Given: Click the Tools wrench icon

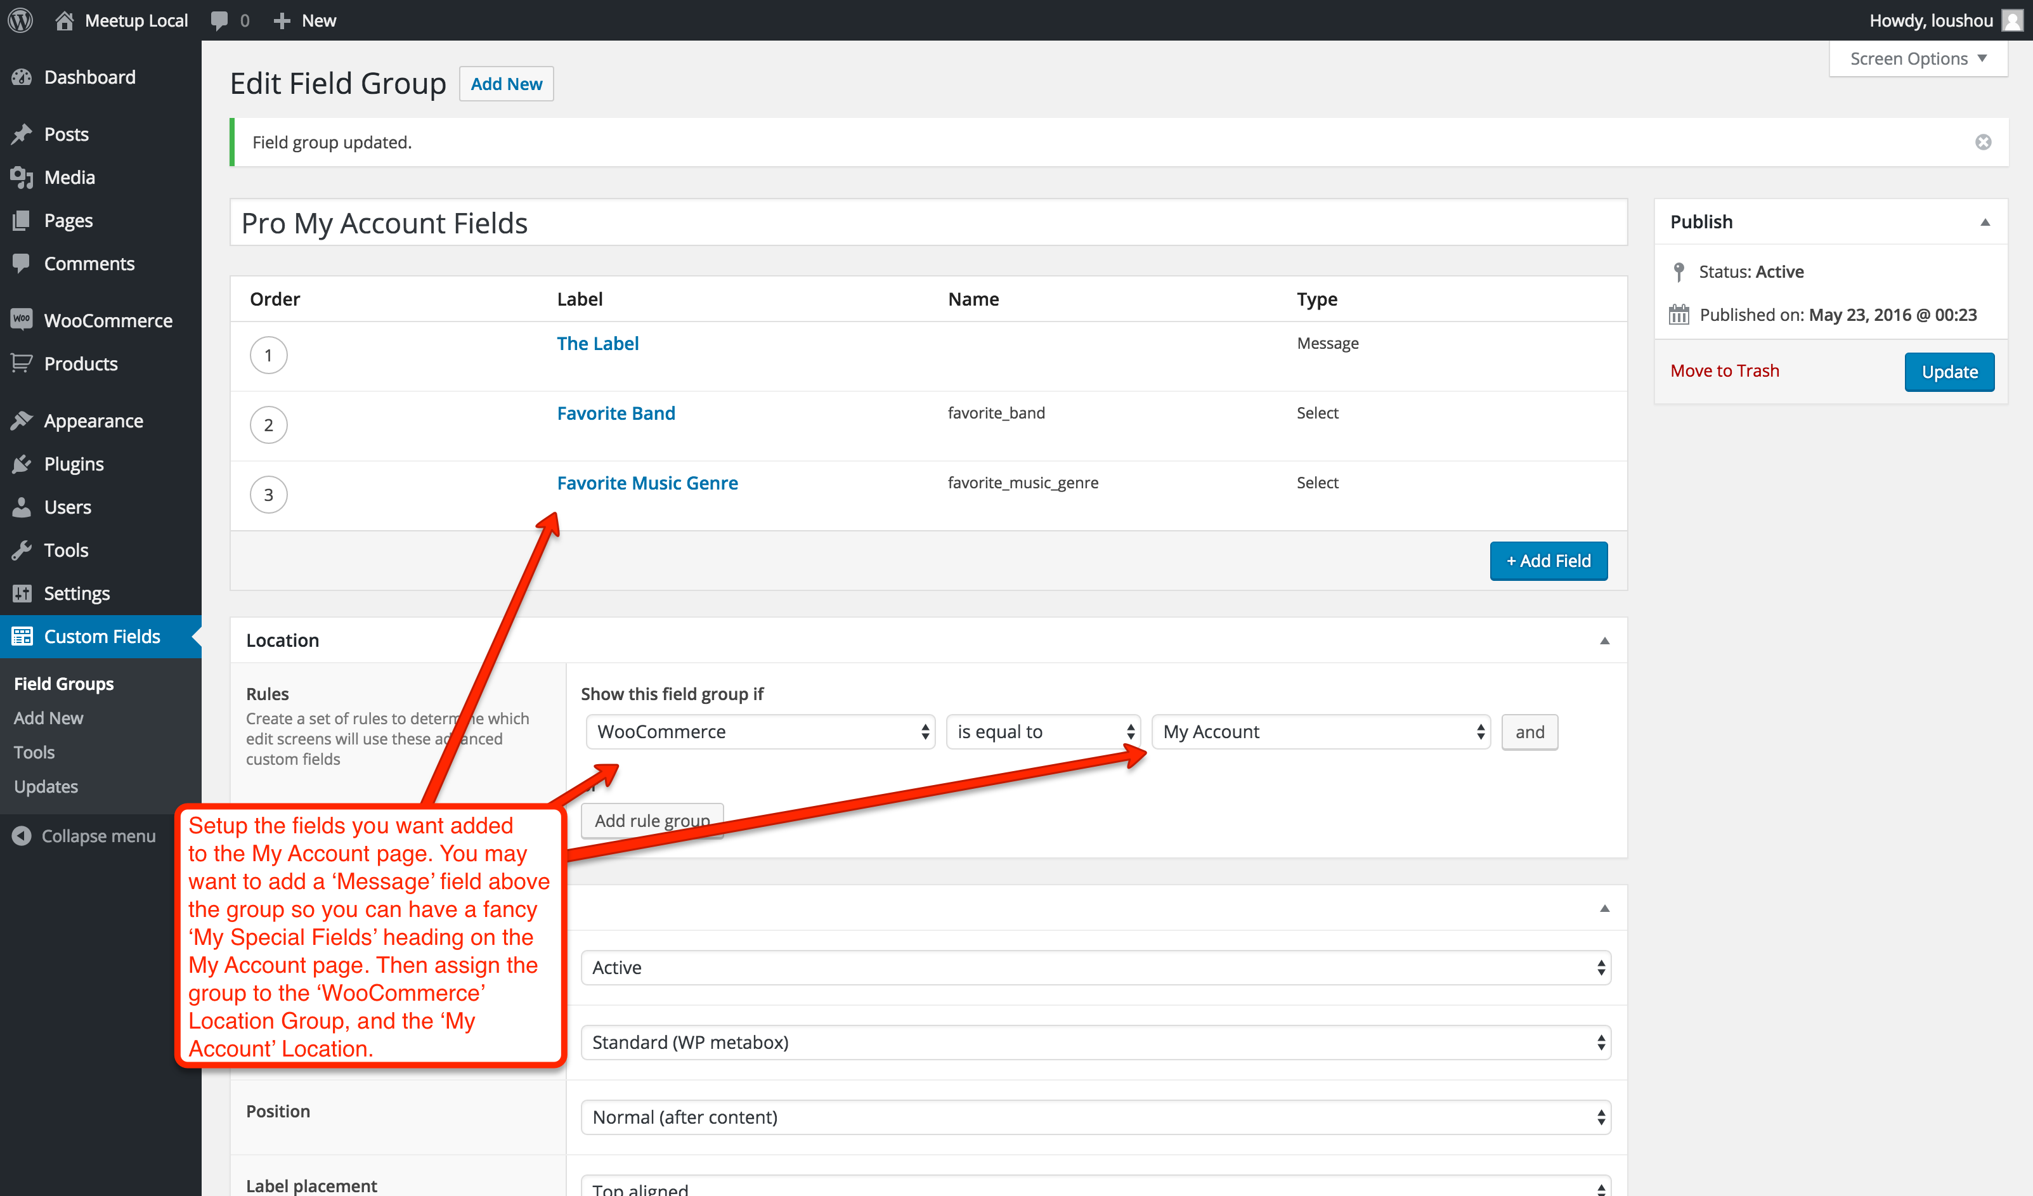Looking at the screenshot, I should pyautogui.click(x=22, y=550).
